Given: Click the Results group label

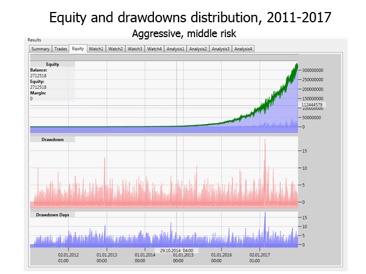Looking at the screenshot, I should pyautogui.click(x=34, y=40).
